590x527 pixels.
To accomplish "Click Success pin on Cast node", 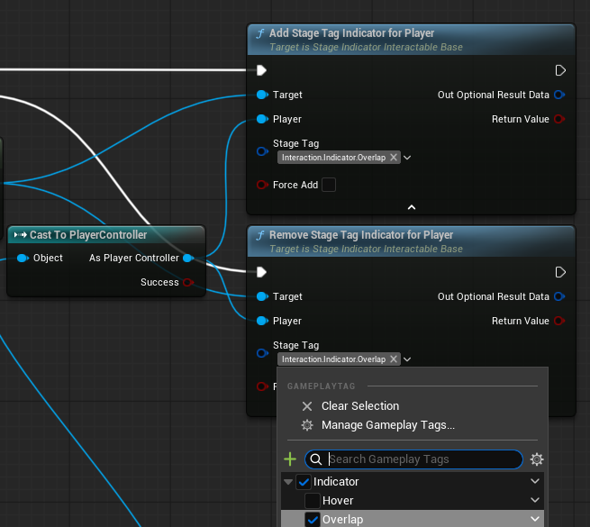I will pos(188,282).
